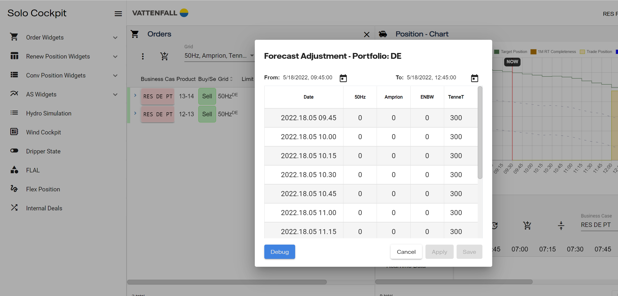
Task: Open Hydro Simulation from sidebar
Action: [49, 113]
